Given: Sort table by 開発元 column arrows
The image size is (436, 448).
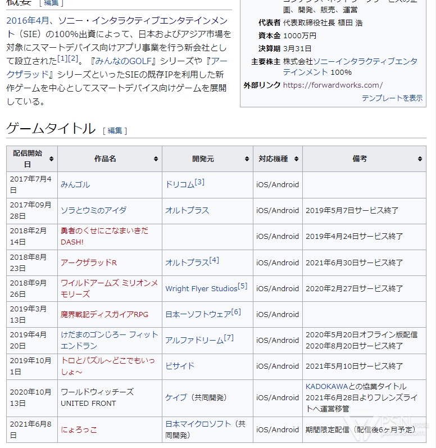Looking at the screenshot, I should (x=247, y=159).
